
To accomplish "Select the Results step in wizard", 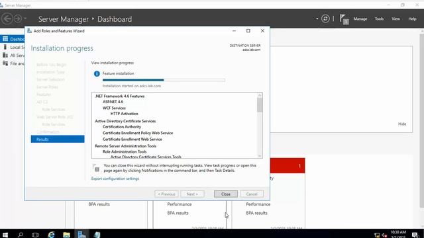I will pos(58,139).
